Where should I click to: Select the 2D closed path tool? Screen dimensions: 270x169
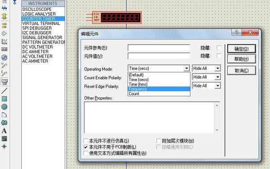pyautogui.click(x=4, y=123)
